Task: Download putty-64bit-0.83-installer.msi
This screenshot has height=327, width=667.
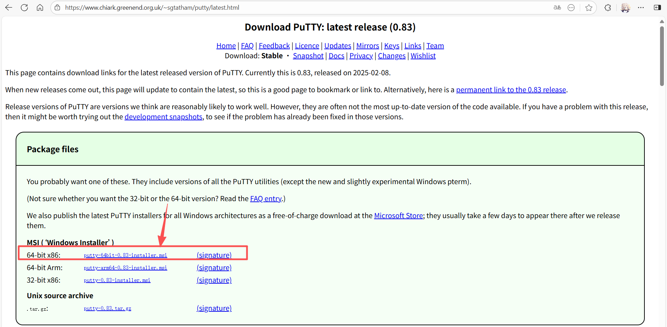Action: pos(125,255)
